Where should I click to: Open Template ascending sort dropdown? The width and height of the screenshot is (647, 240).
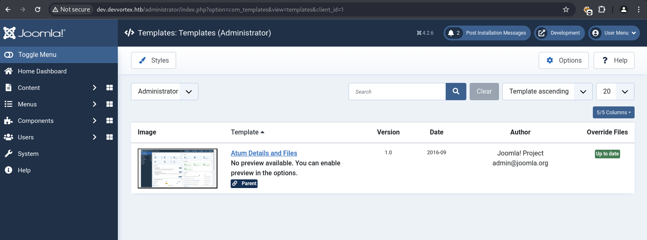tap(547, 92)
